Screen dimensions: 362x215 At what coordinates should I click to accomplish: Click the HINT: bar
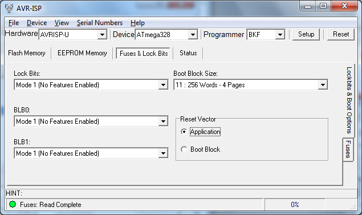[181, 193]
